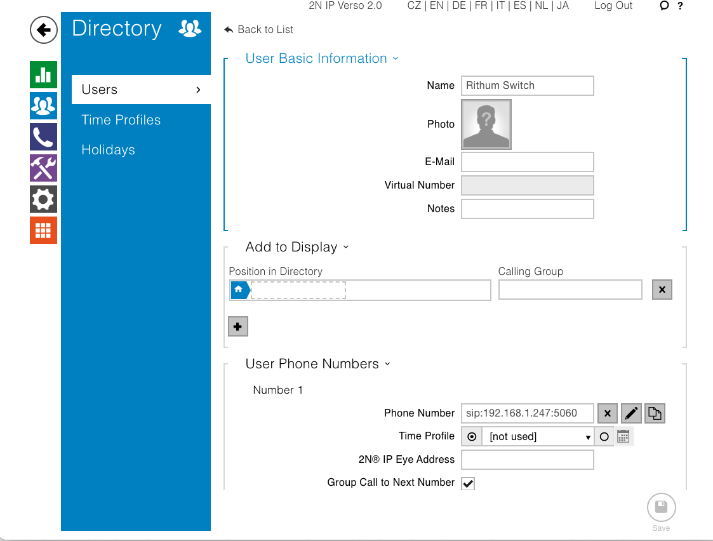Click the Save floppy disk icon
The height and width of the screenshot is (541, 713).
(x=662, y=507)
